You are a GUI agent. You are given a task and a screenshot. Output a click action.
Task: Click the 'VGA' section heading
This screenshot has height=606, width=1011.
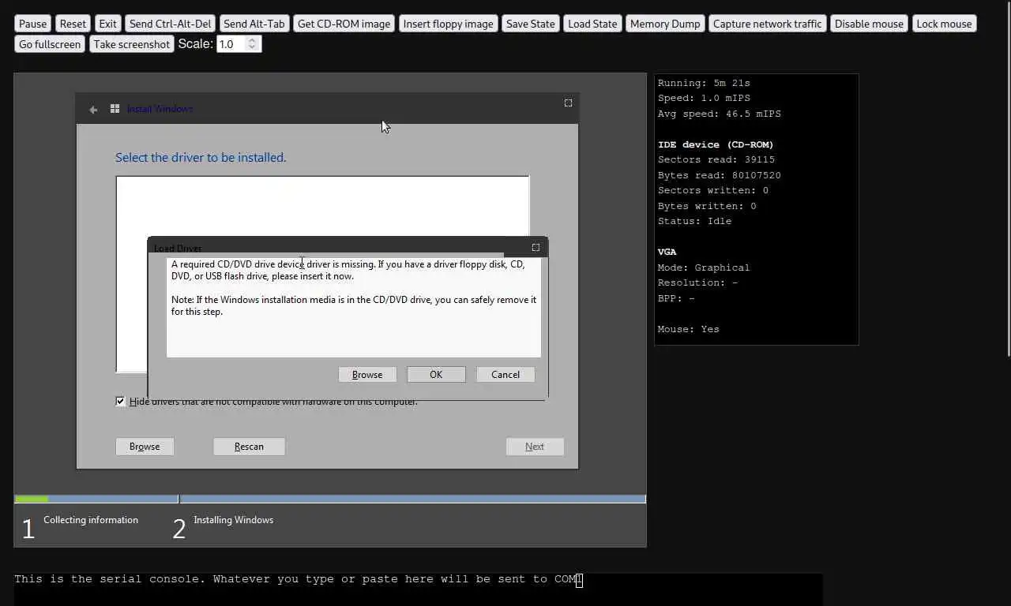667,252
